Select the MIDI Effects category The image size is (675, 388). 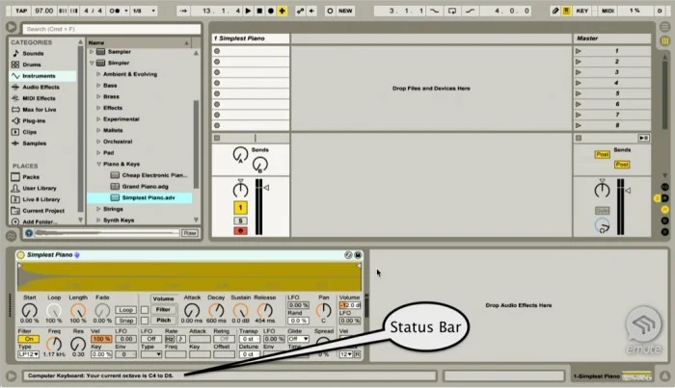coord(39,98)
